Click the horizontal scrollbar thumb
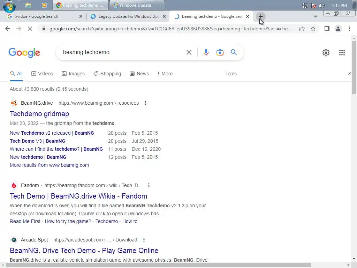 pyautogui.click(x=158, y=265)
